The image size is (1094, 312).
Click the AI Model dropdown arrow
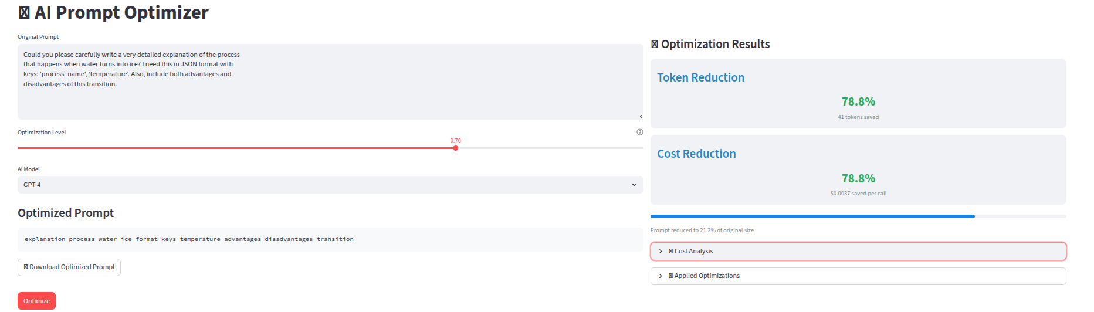tap(634, 185)
